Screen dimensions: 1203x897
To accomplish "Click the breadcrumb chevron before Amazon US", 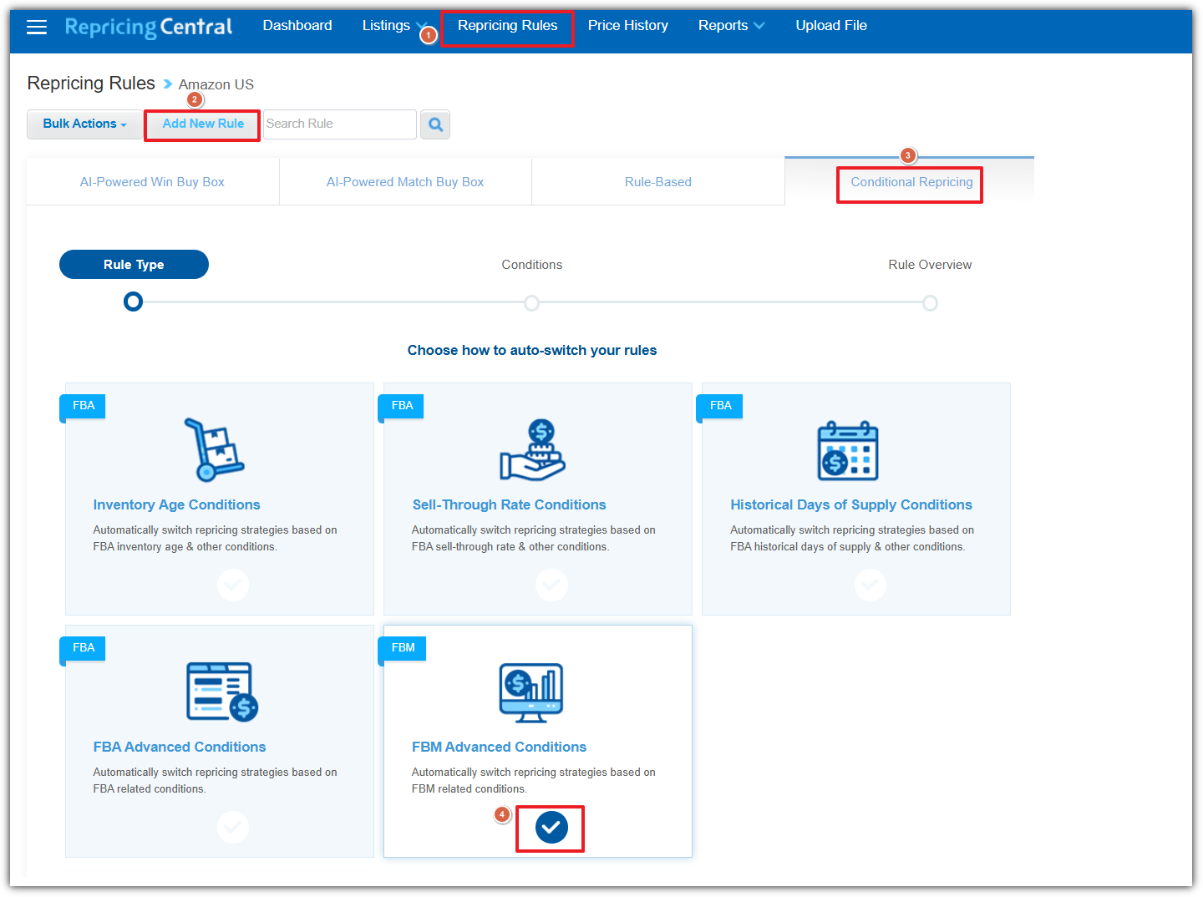I will (167, 84).
